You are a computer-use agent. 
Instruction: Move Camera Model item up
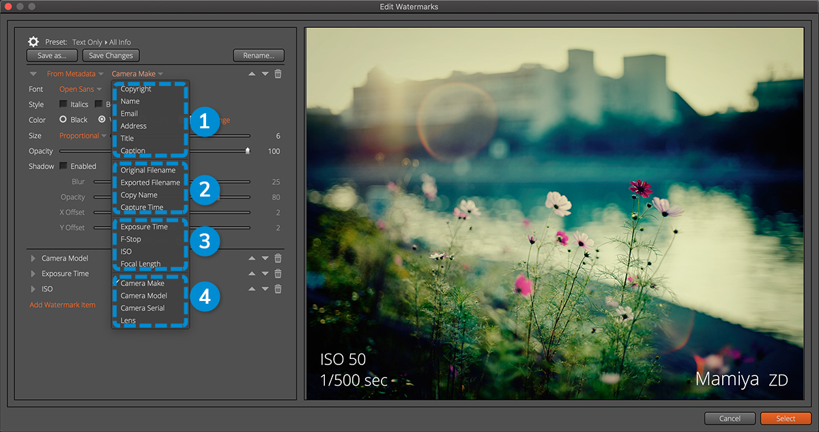[x=252, y=258]
